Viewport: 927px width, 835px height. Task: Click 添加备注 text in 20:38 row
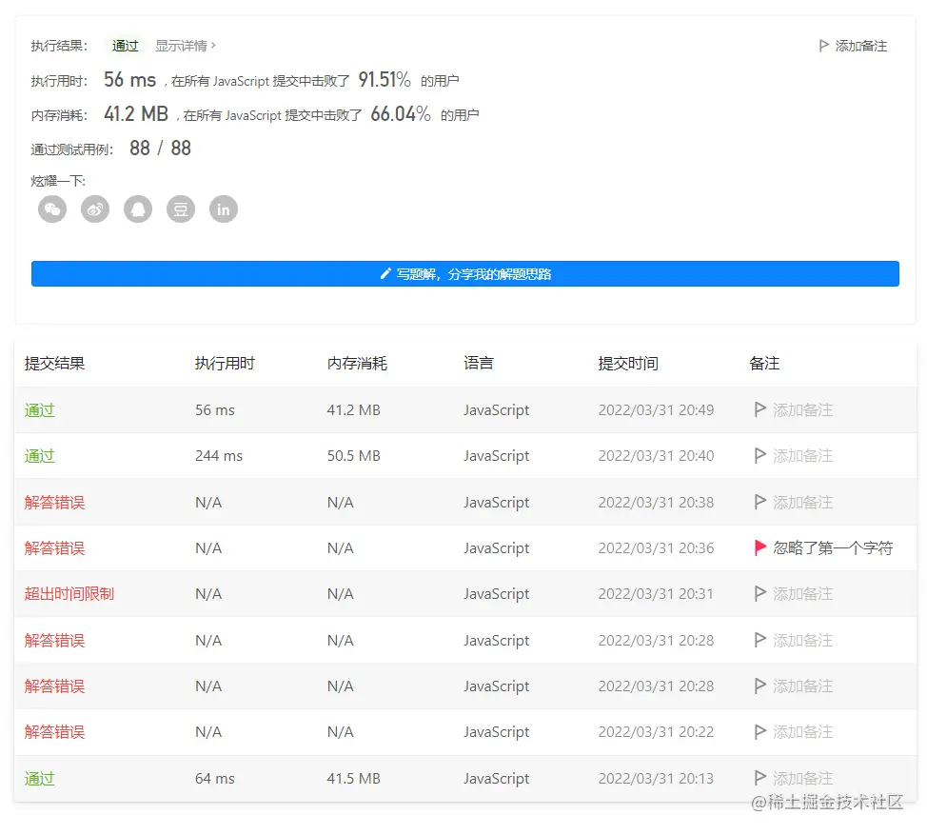(x=803, y=502)
